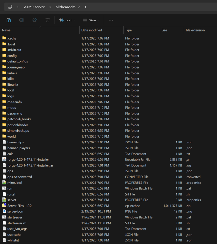The height and width of the screenshot is (244, 217).
Task: Select the libraries folder icon
Action: click(4, 84)
